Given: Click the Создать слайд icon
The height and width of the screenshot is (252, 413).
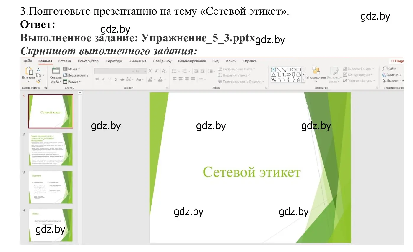Looking at the screenshot, I should click(56, 71).
